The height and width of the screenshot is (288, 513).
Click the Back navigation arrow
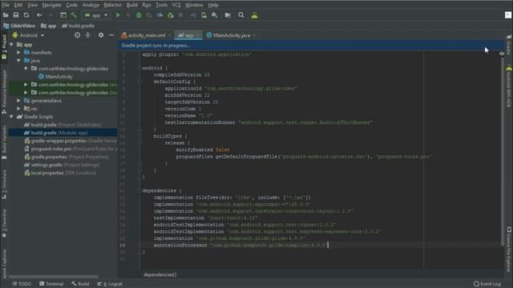point(39,15)
